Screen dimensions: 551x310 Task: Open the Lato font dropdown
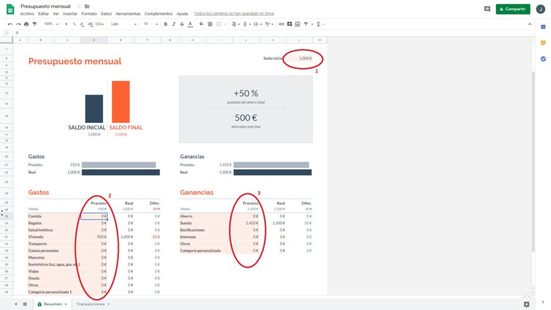123,24
